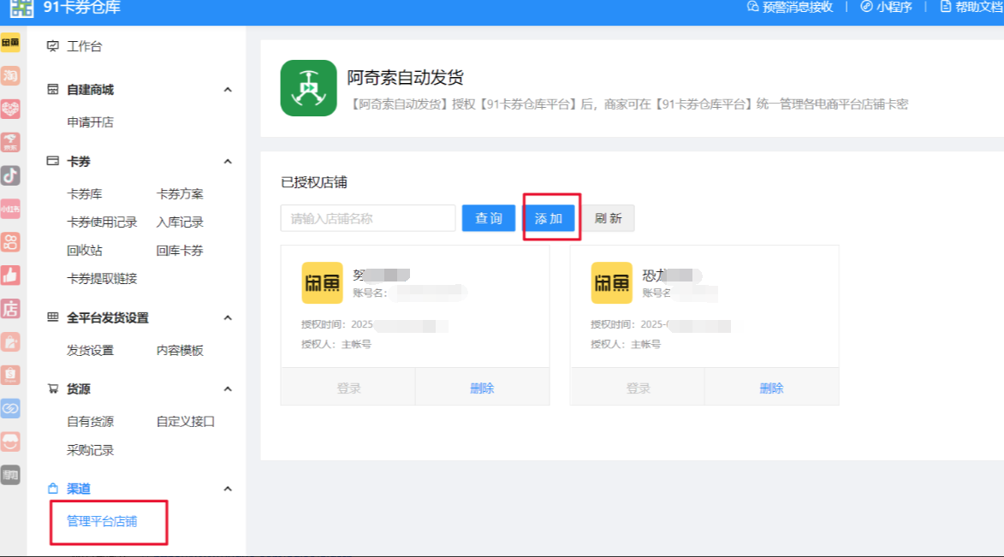The height and width of the screenshot is (557, 1004).
Task: Click 删除 on the 恐龙 shop card
Action: tap(771, 388)
